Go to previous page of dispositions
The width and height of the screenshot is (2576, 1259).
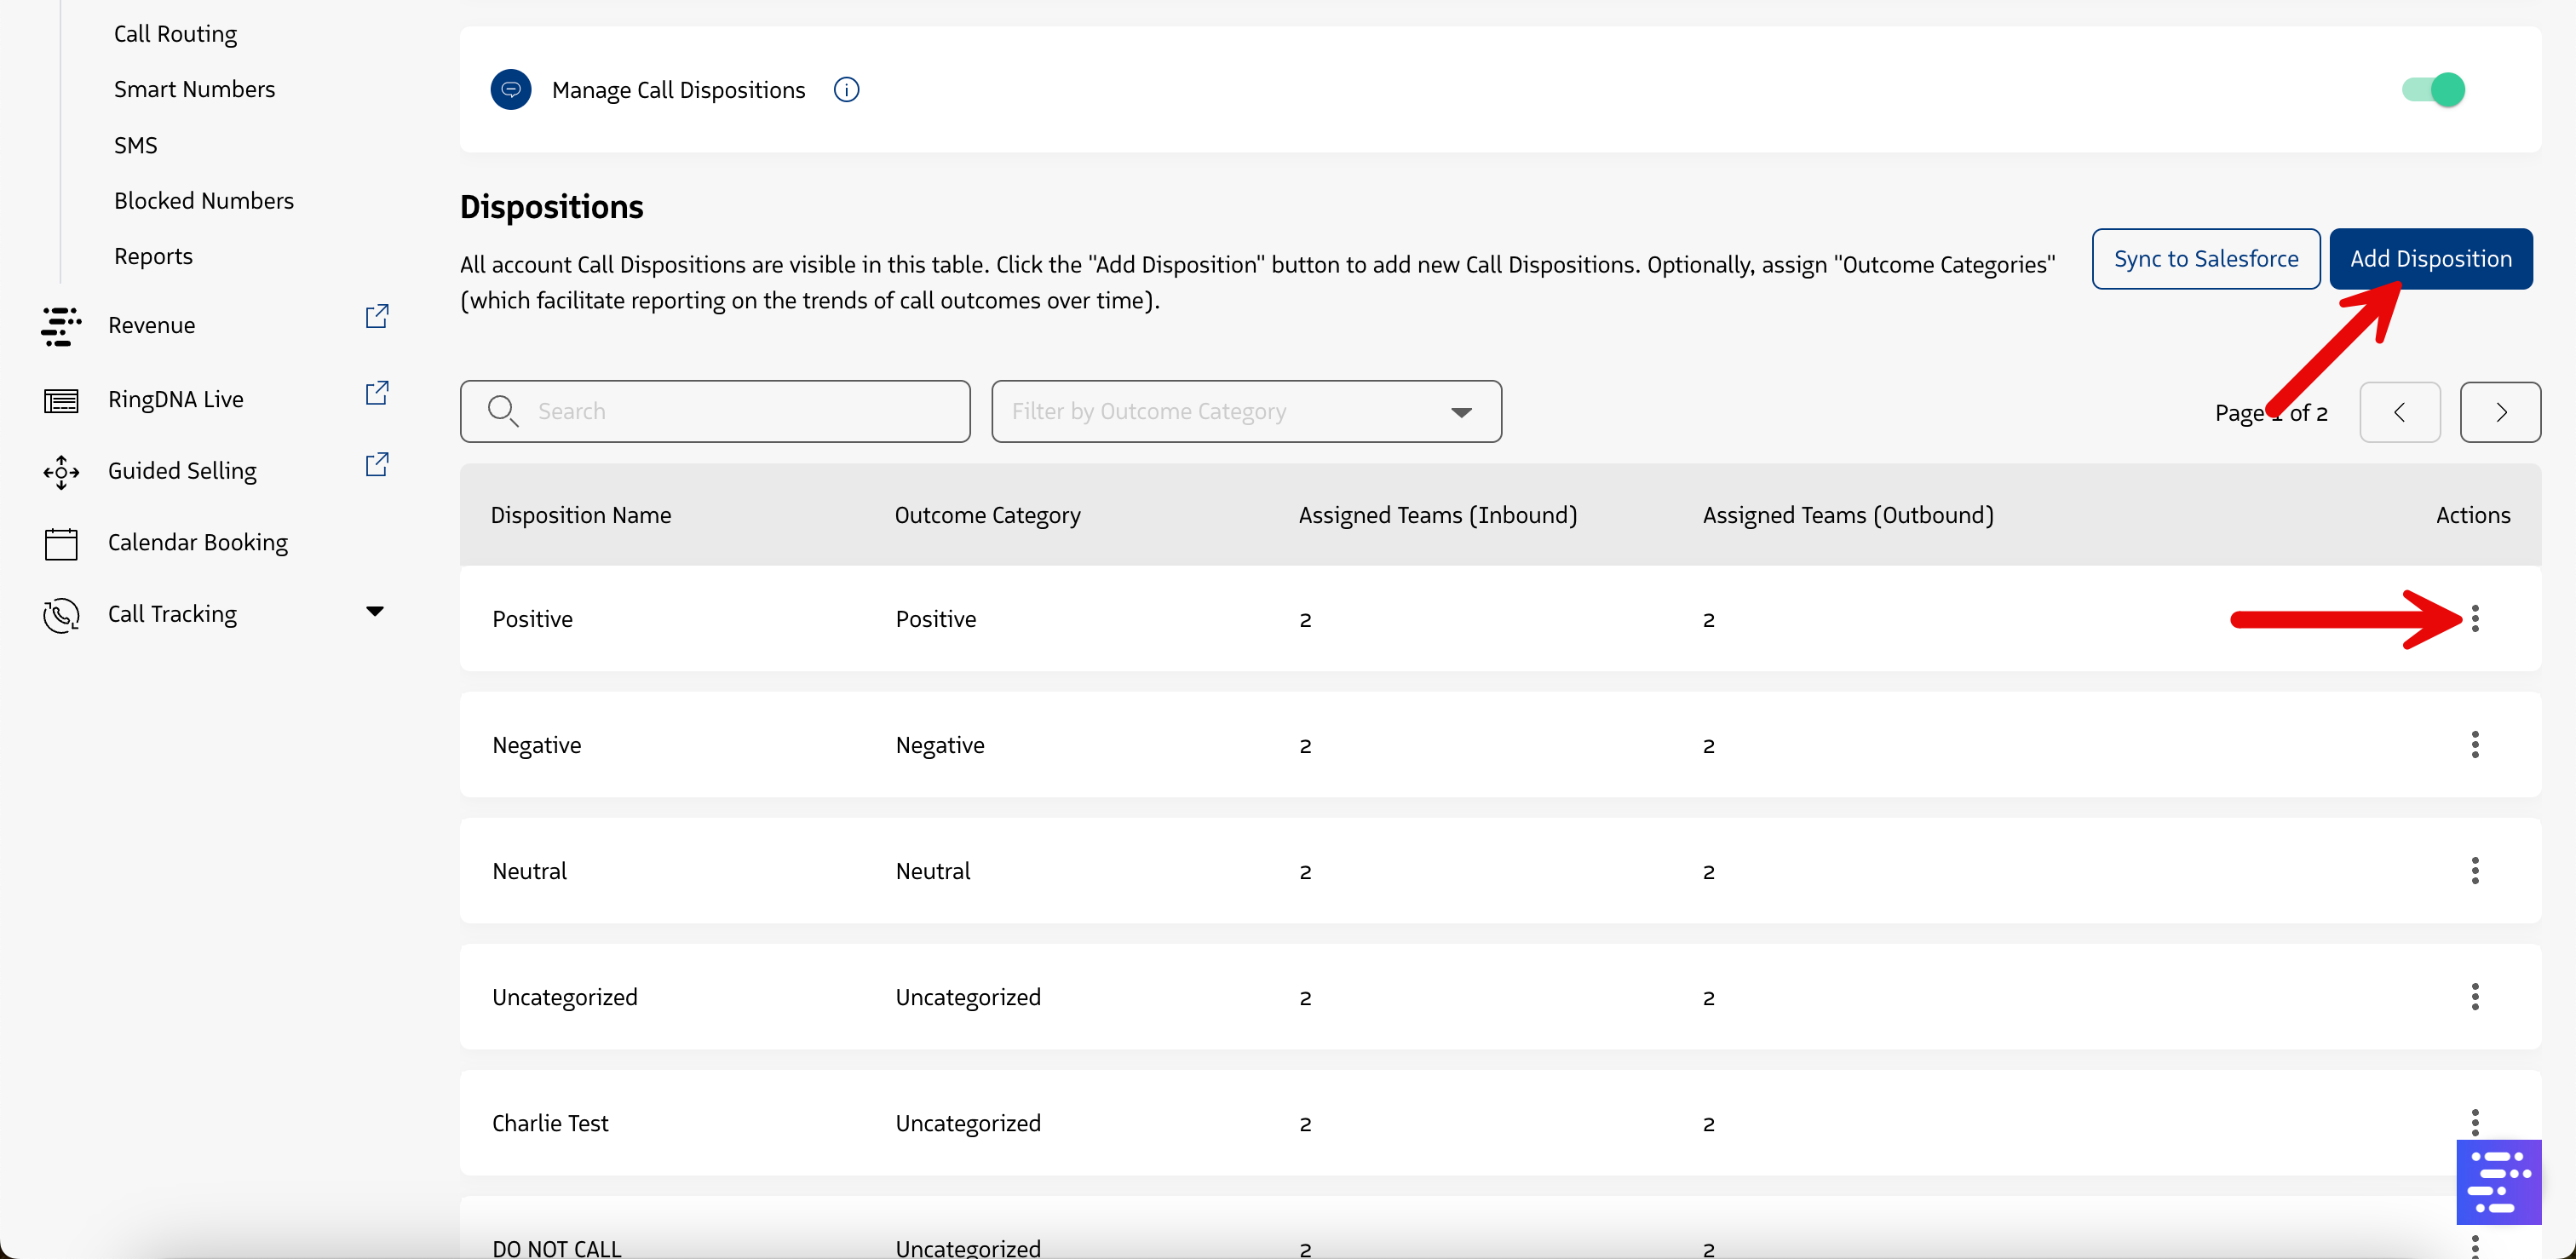2399,412
